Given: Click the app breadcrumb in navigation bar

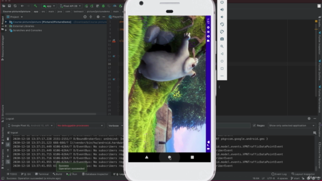Looking at the screenshot, I should point(36,12).
